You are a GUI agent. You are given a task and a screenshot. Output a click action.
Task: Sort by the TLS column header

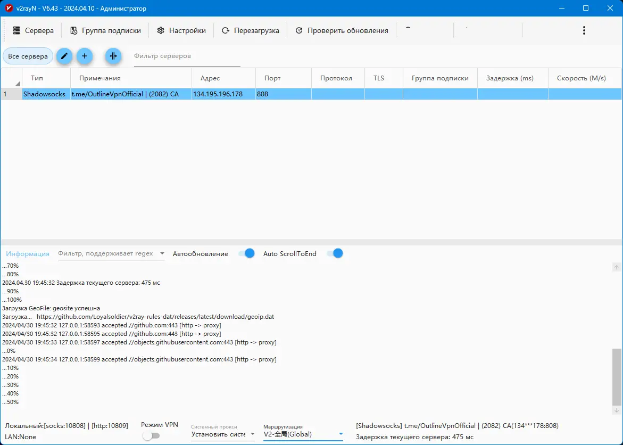click(384, 78)
